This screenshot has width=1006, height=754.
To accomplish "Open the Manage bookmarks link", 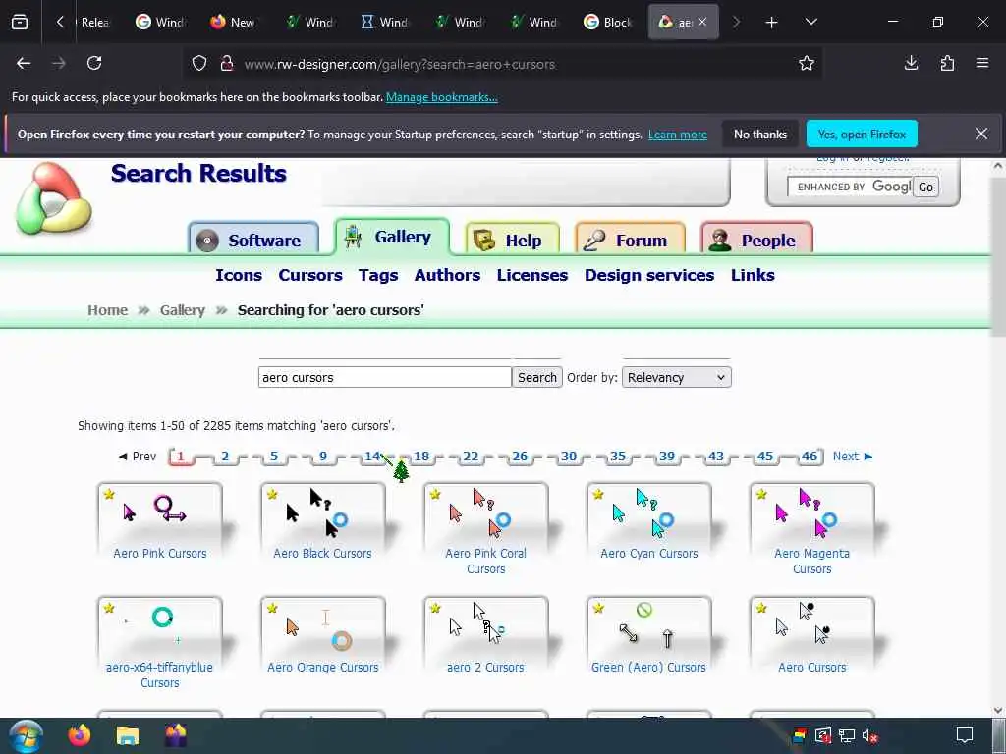I will coord(441,97).
